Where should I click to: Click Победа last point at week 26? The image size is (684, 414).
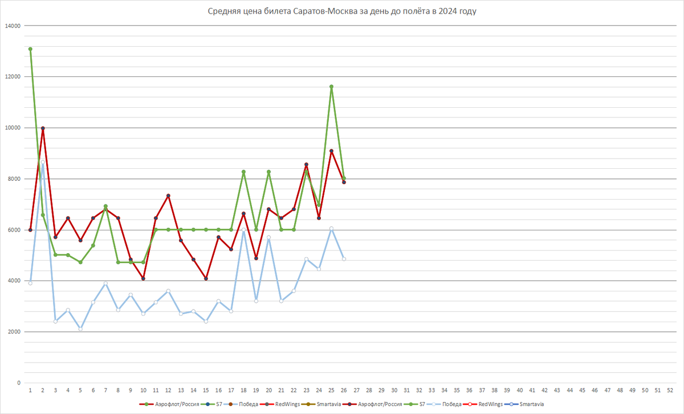point(344,259)
